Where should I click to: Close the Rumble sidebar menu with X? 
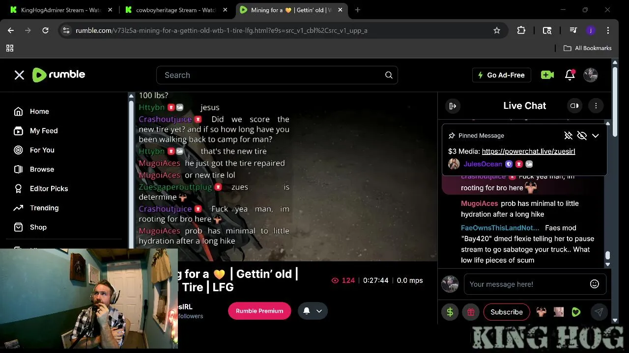19,75
